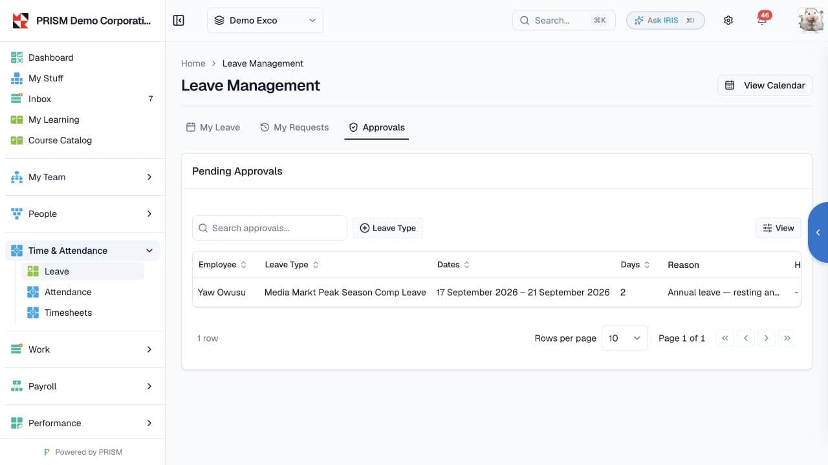Screen dimensions: 828x465
Task: Click the Timesheets icon in the sidebar
Action: tap(33, 313)
